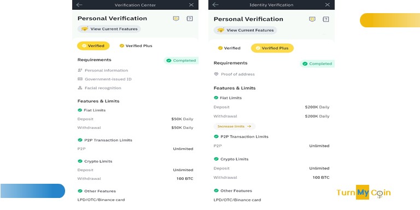
Task: Click P2P Transaction Limits checkmark in Identity Verification
Action: pos(216,136)
